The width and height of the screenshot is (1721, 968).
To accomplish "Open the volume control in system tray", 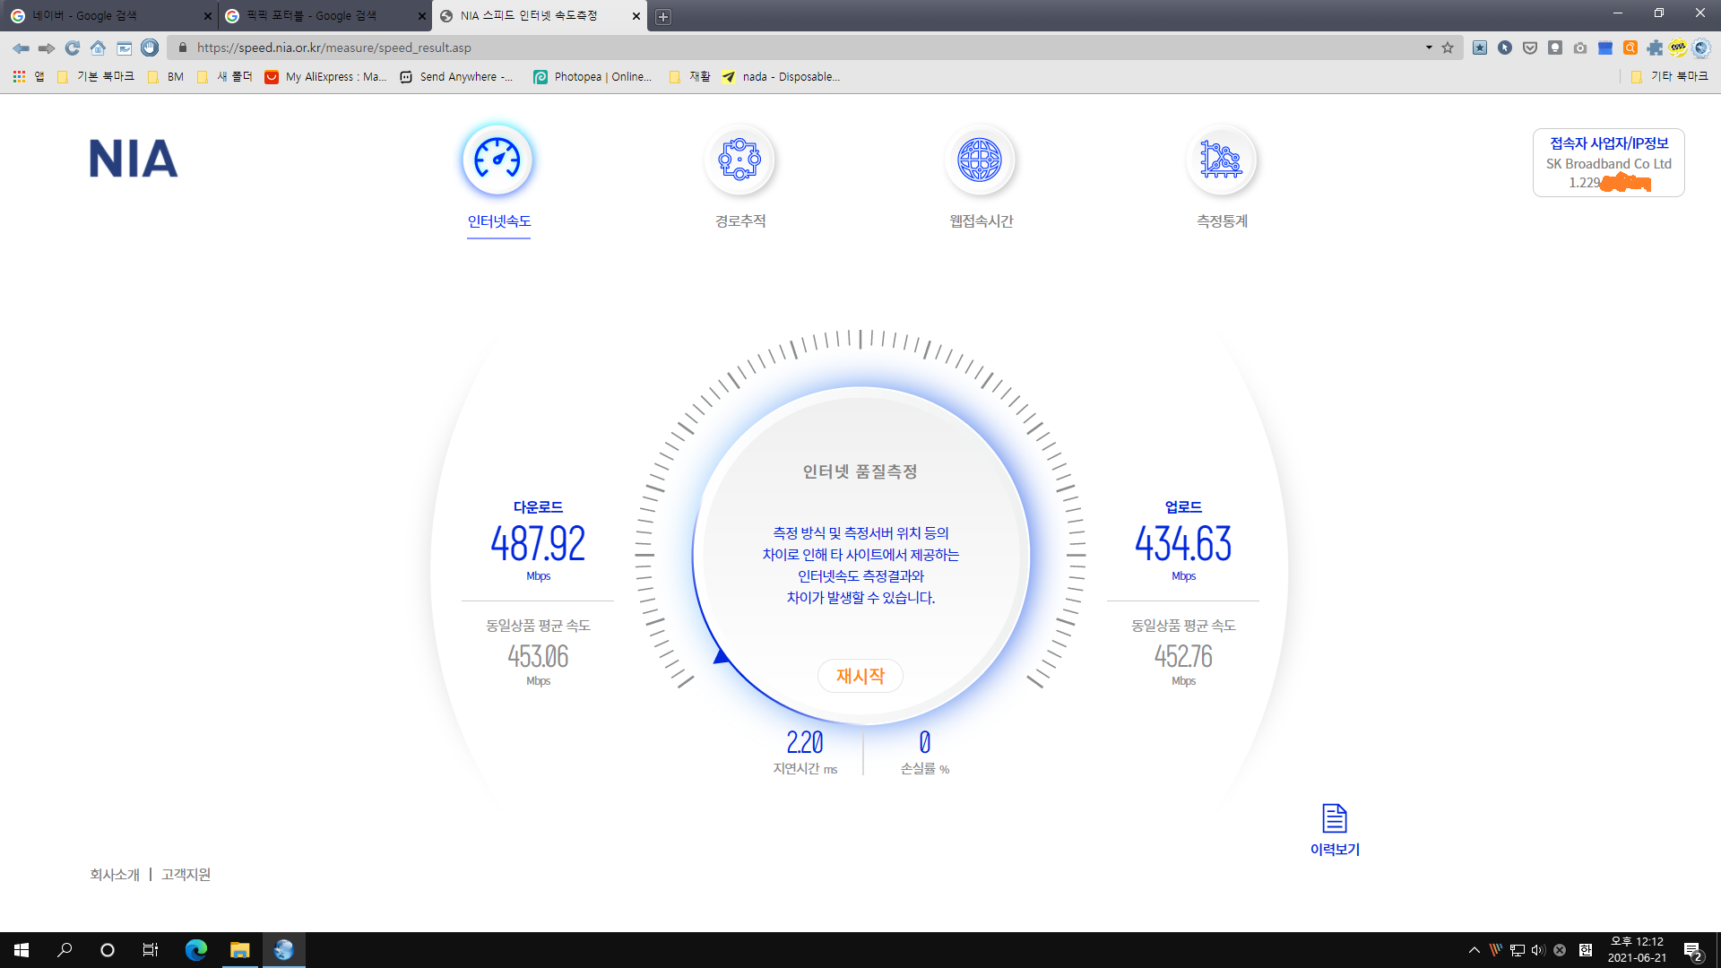I will (1538, 950).
